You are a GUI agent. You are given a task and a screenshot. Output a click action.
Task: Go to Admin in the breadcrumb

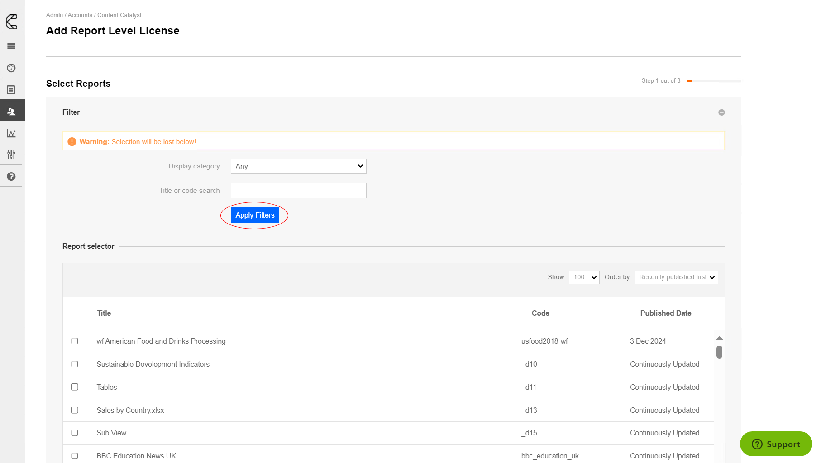tap(54, 15)
